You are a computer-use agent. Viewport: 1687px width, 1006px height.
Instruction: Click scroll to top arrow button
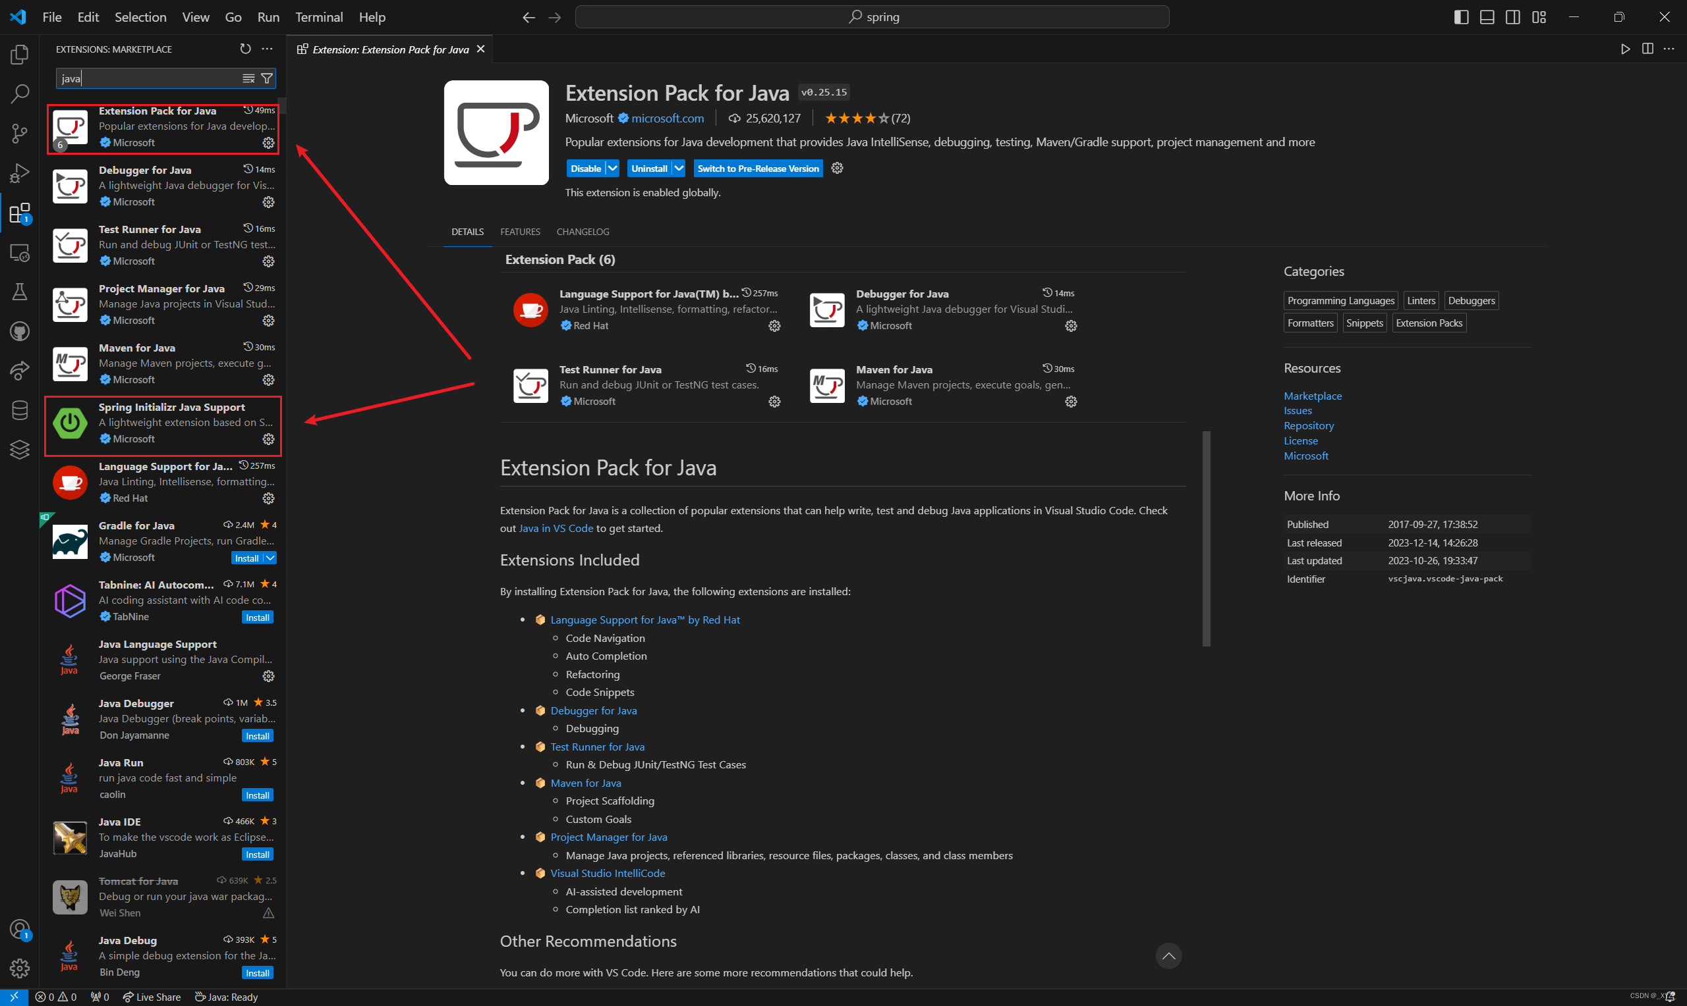click(x=1168, y=956)
